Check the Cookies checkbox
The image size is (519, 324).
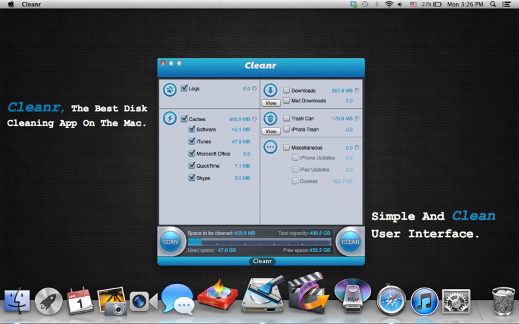click(x=295, y=181)
